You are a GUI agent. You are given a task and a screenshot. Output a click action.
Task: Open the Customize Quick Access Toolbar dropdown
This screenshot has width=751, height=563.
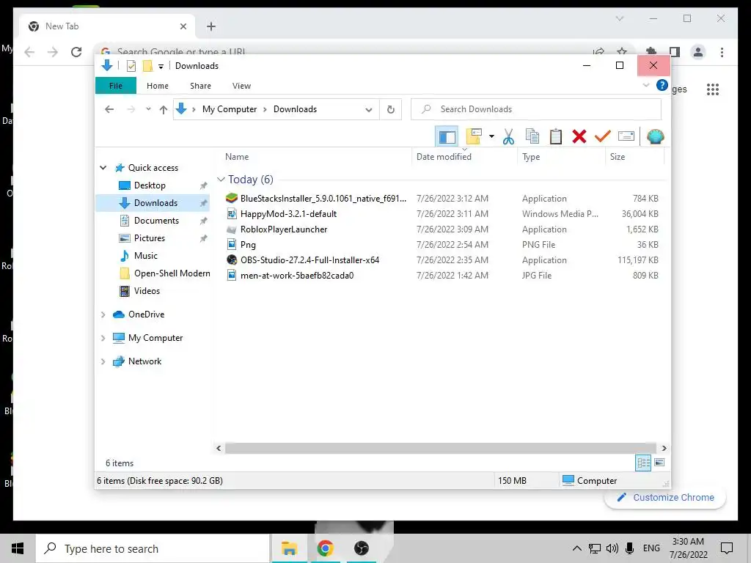[161, 67]
